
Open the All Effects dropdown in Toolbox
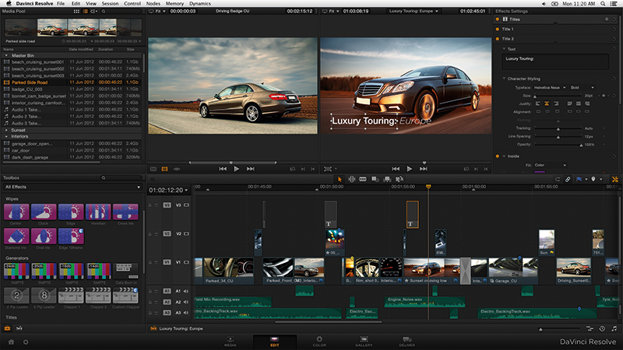(72, 187)
